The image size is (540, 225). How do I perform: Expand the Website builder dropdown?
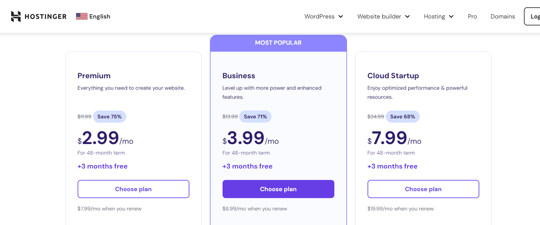tap(383, 17)
